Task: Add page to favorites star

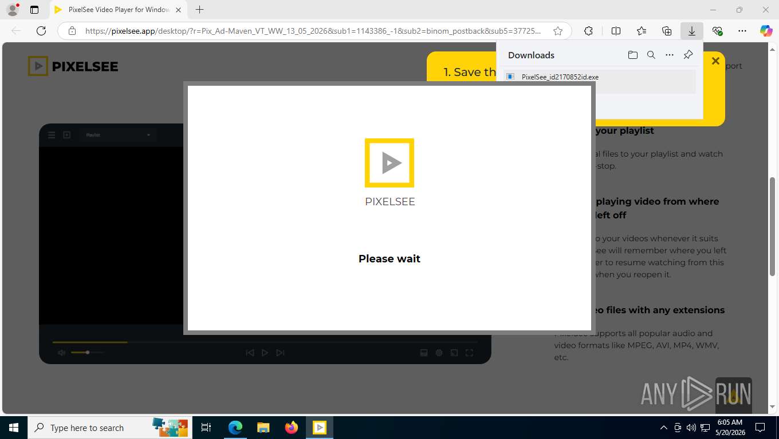Action: click(x=558, y=31)
